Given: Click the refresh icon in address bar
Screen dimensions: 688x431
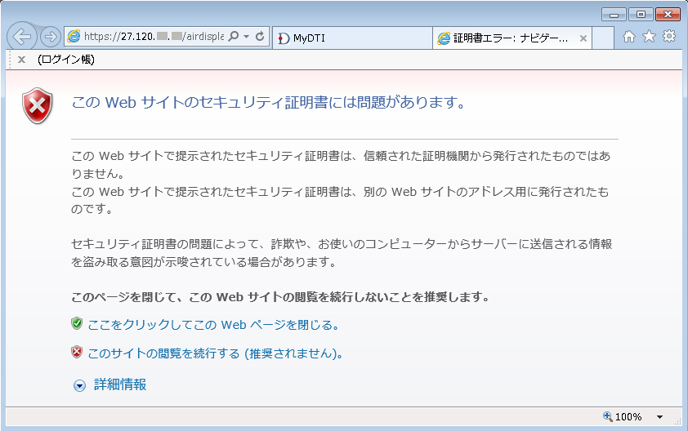Looking at the screenshot, I should (260, 37).
